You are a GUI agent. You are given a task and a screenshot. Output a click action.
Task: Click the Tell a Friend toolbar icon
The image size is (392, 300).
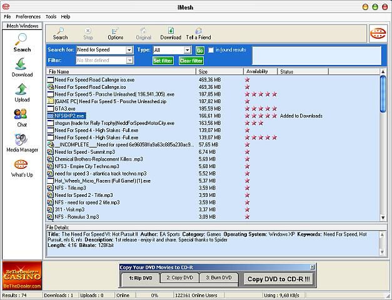click(198, 34)
